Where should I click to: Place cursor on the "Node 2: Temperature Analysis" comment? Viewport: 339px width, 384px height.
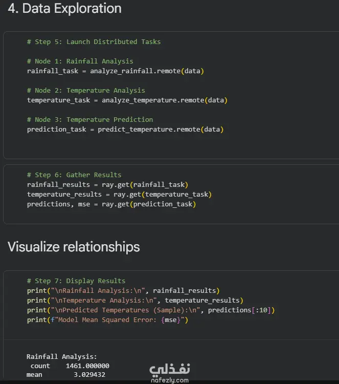coord(86,90)
